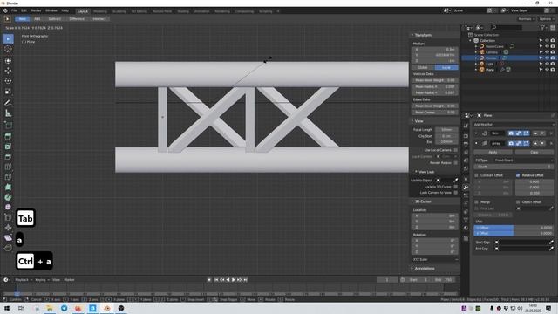Click the timeline Play button
558x314 pixels.
pyautogui.click(x=234, y=280)
